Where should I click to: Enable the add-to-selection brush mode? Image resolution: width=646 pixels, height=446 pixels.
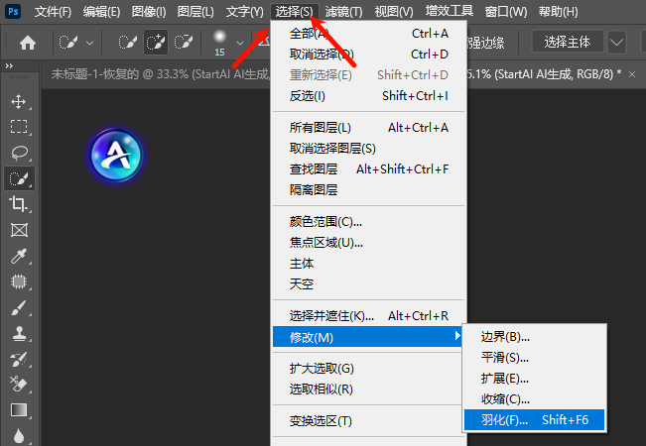[156, 43]
